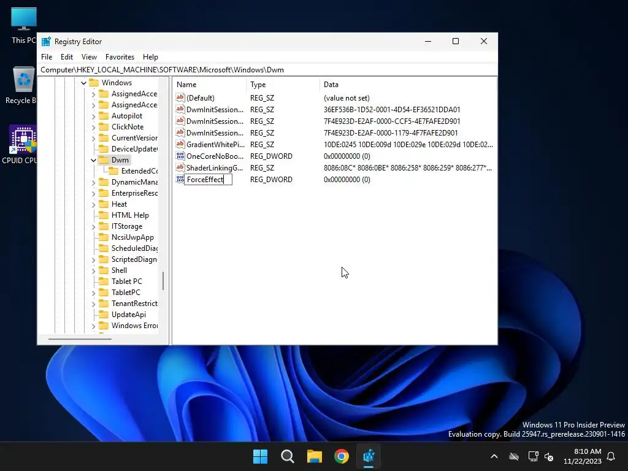Select value data 7F4E923D-E2AF-0000-CCF5-4E7FAFE2D901
The width and height of the screenshot is (628, 471).
[392, 121]
